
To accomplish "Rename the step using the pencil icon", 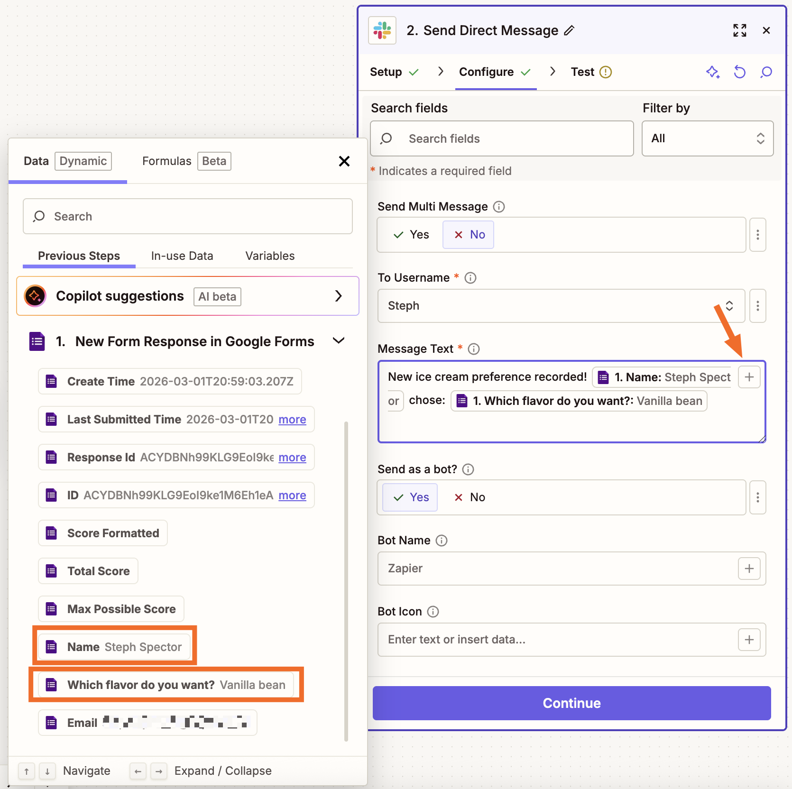I will 569,30.
